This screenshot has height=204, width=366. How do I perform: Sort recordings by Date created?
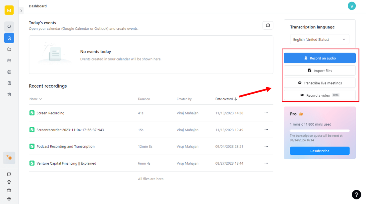(x=226, y=99)
